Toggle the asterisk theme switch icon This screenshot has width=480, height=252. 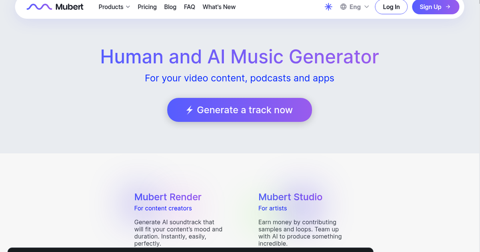pos(328,7)
